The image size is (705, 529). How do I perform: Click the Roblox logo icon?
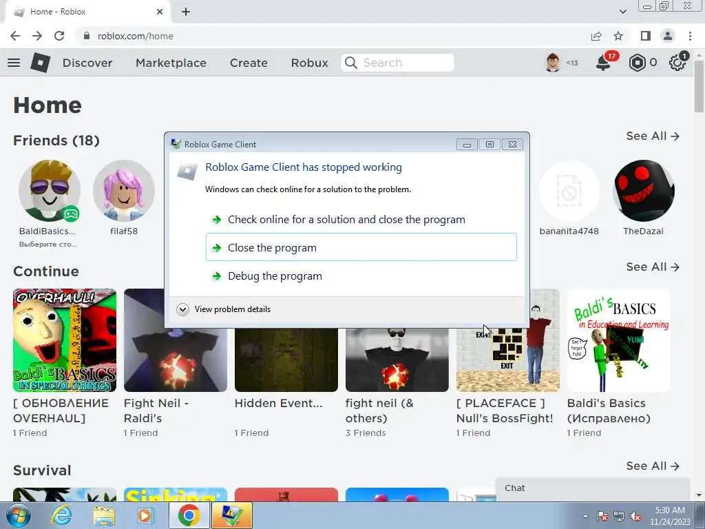tap(41, 63)
